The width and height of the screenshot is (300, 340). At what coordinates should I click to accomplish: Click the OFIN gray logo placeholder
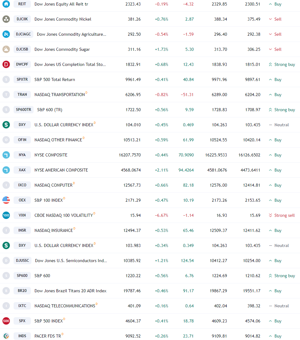pos(6,140)
